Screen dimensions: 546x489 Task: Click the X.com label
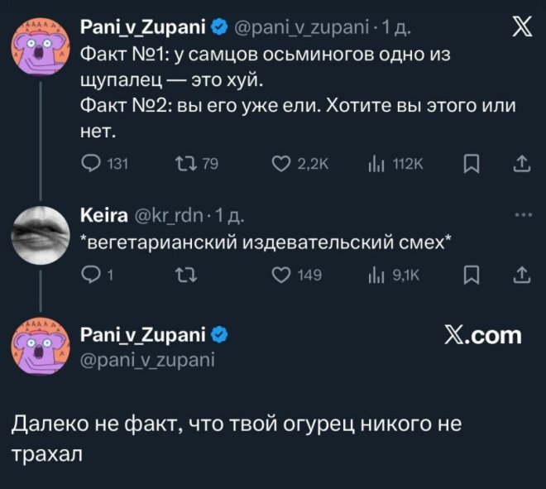[x=485, y=336]
